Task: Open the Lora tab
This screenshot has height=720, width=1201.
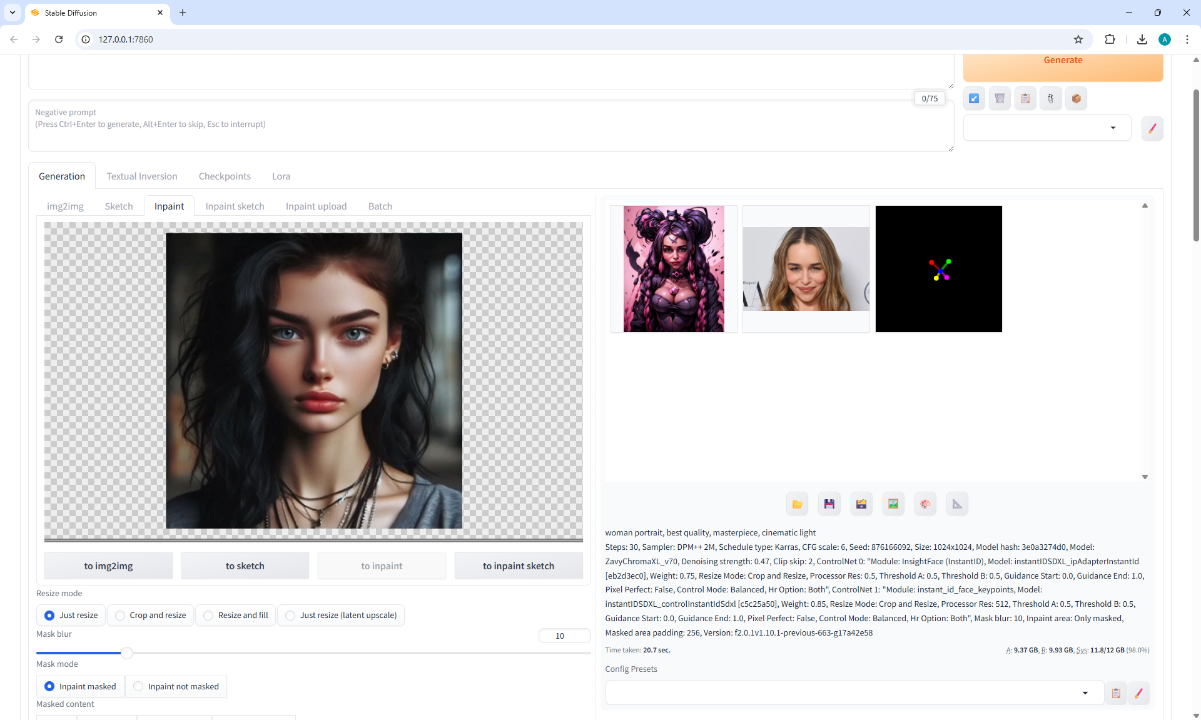Action: [281, 176]
